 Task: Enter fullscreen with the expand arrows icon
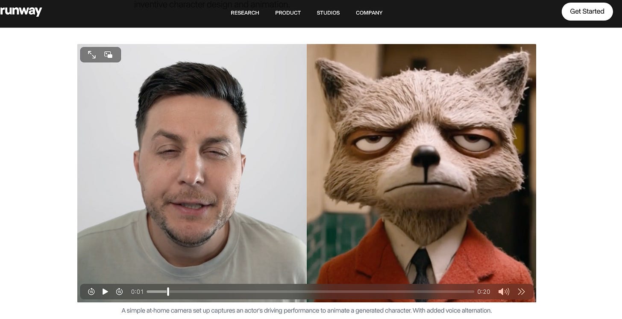[x=92, y=55]
